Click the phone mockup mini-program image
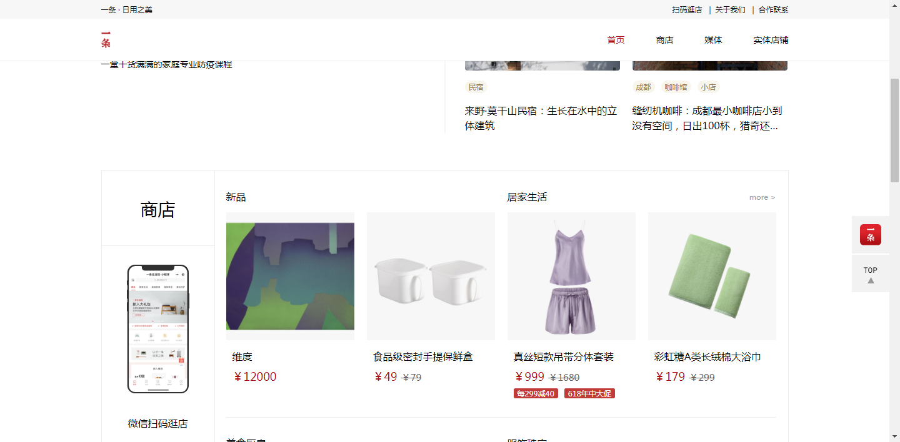900x442 pixels. [158, 329]
